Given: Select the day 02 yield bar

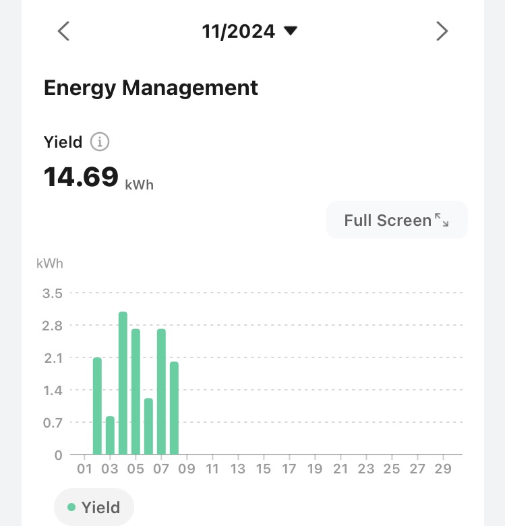Looking at the screenshot, I should [97, 406].
